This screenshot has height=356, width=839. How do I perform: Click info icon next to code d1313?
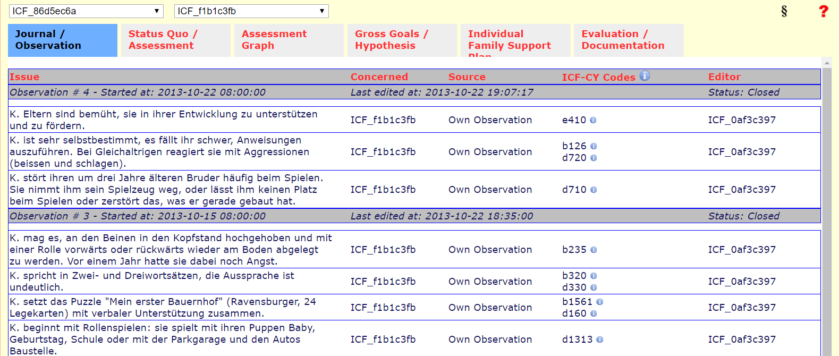599,340
